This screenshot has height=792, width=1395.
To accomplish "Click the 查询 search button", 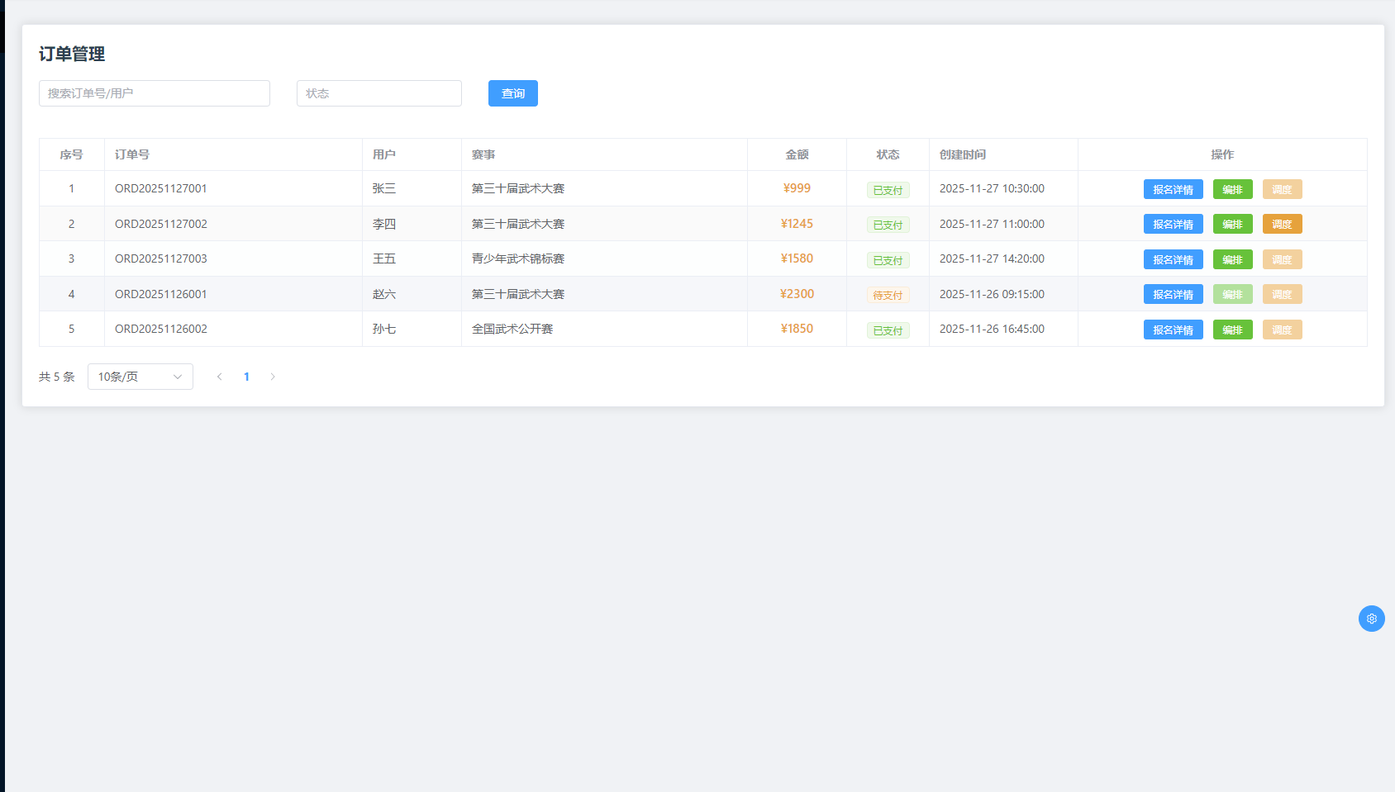I will point(512,93).
